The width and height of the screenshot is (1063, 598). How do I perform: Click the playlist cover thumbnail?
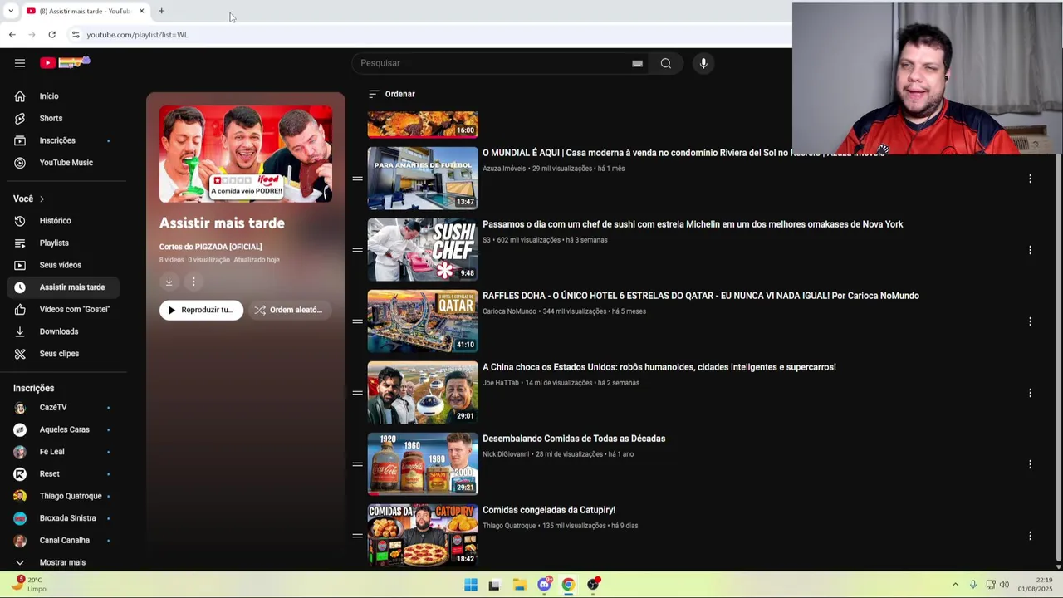(x=246, y=154)
